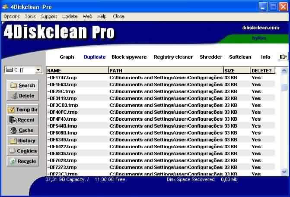Image resolution: width=290 pixels, height=197 pixels.
Task: Select the History cleaner
Action: point(22,141)
